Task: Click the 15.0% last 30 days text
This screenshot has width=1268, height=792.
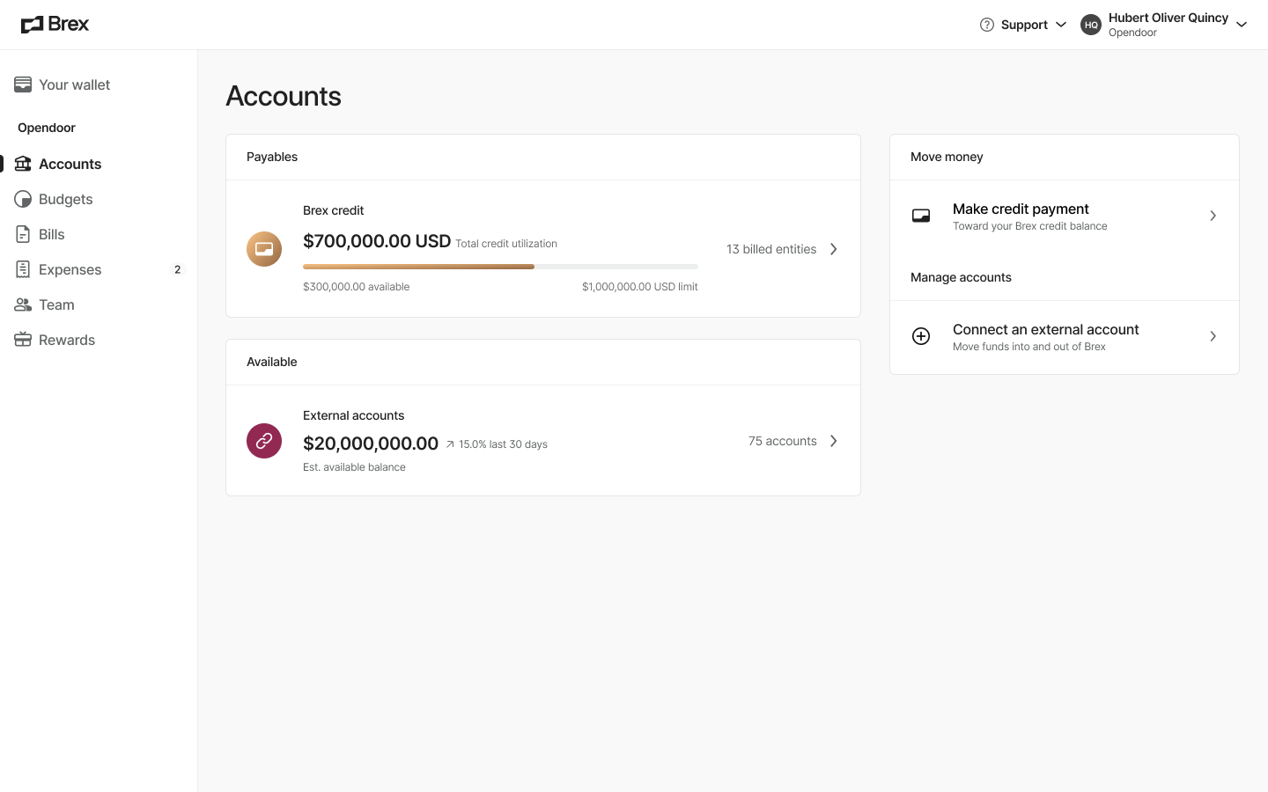Action: [503, 444]
